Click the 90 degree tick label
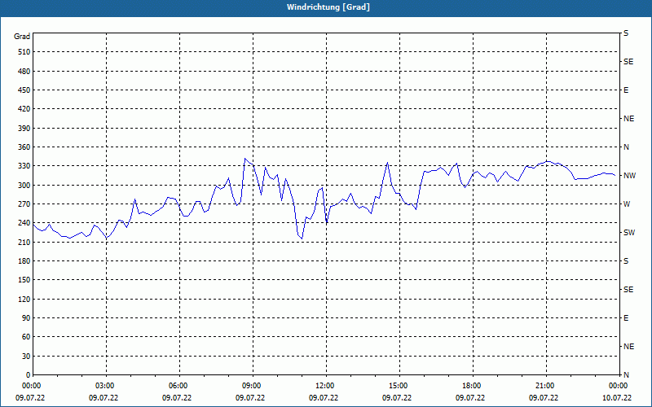 click(x=26, y=318)
